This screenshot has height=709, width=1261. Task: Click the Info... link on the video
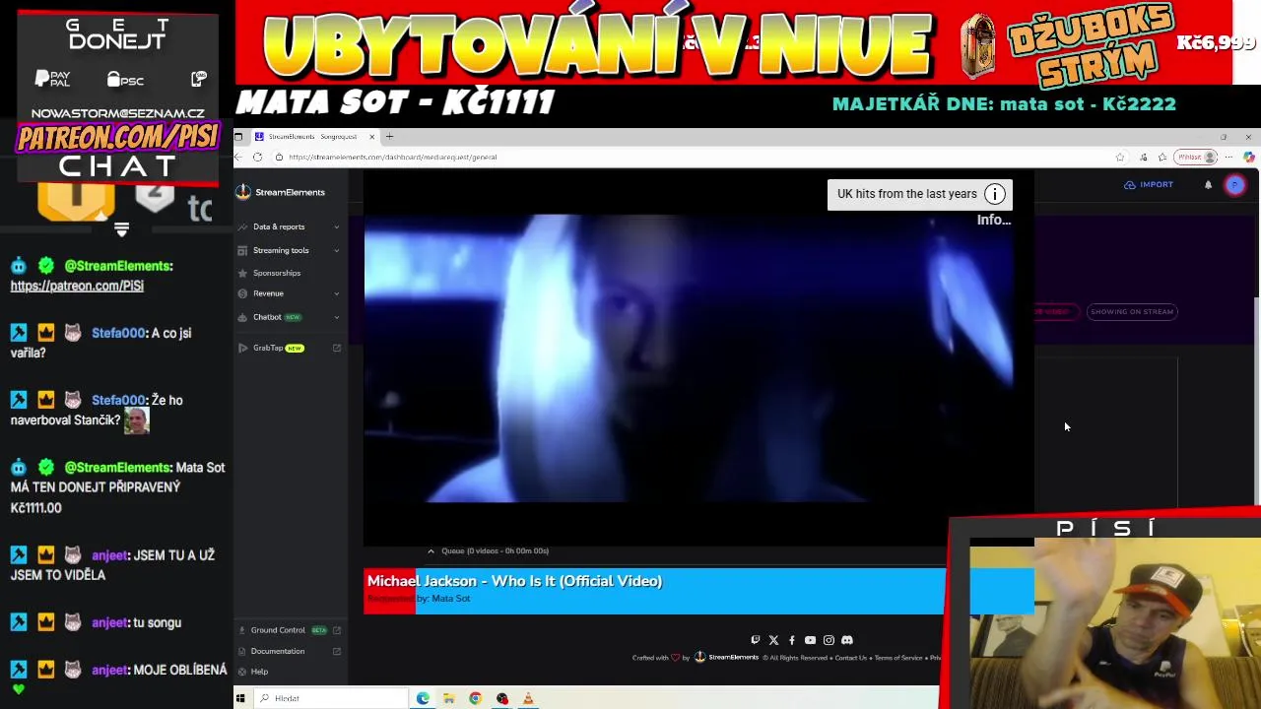(x=993, y=220)
